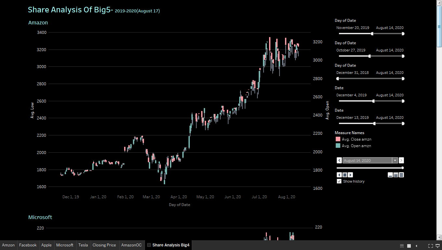442x250 pixels.
Task: Click the page slider knob under August 14, 2020
Action: pos(403,168)
